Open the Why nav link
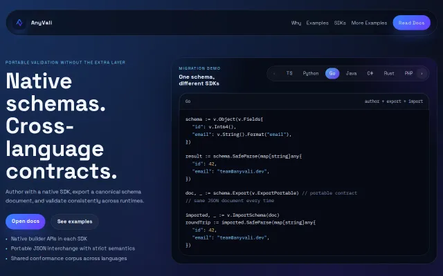 296,23
